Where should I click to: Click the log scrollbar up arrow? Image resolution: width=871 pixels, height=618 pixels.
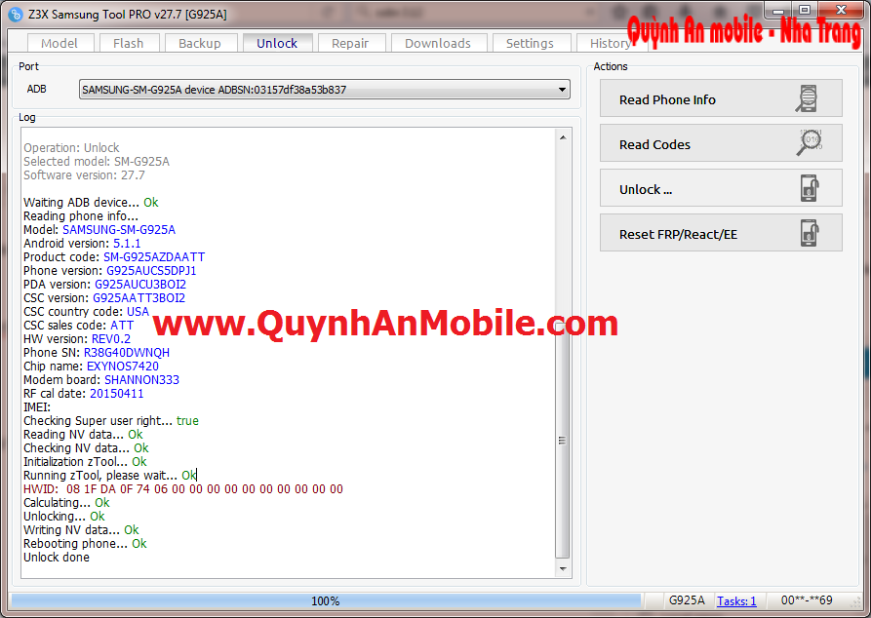click(563, 137)
